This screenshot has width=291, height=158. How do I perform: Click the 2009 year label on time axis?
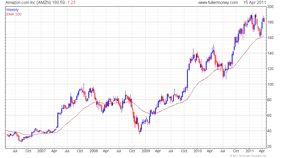coord(146,151)
